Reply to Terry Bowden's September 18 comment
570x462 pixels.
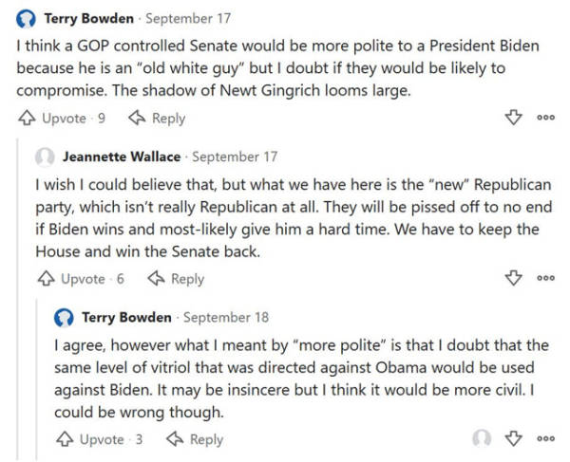(x=195, y=439)
